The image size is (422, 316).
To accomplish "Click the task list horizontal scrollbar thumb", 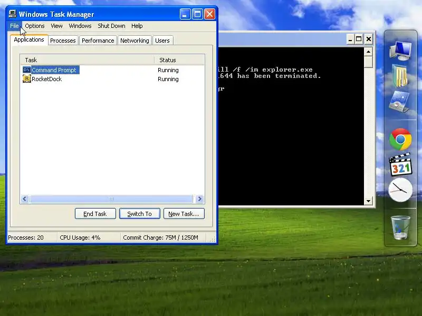I will (x=111, y=199).
